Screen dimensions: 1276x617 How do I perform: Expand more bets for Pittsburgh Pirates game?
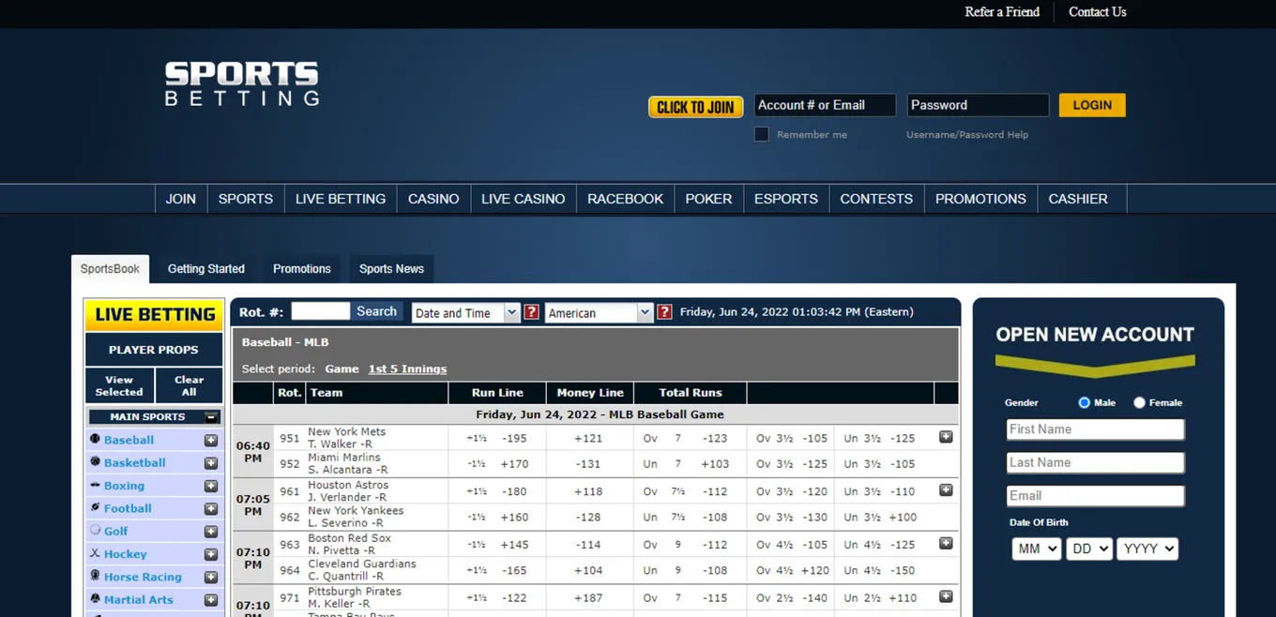pyautogui.click(x=946, y=596)
